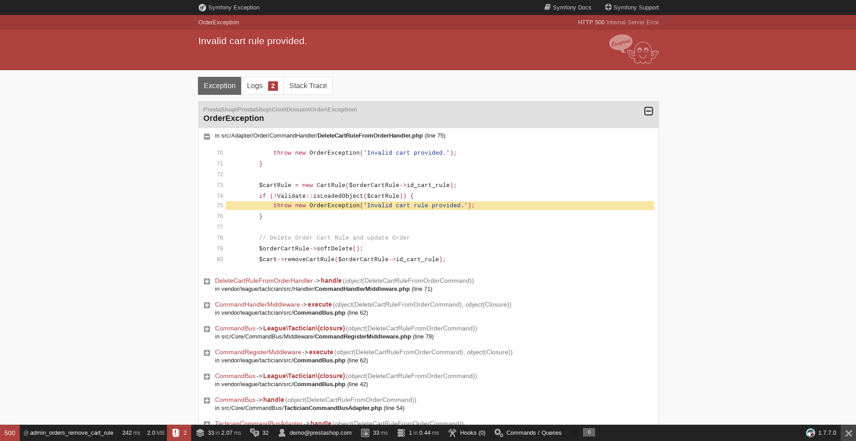Expand the CommandHandlerMiddleware execute trace entry
Viewport: 856px width, 441px height.
(x=206, y=305)
